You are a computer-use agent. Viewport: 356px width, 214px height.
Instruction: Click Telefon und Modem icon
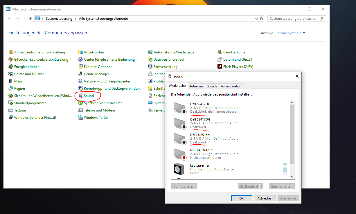pos(81,110)
